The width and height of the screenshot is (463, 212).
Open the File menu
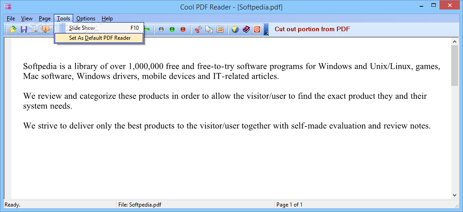pos(11,19)
